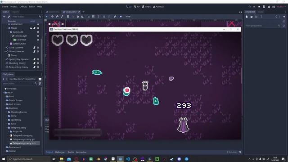Toggle visibility of Player node

(x=38, y=28)
